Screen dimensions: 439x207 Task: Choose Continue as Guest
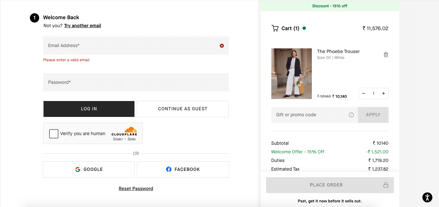coord(183,109)
